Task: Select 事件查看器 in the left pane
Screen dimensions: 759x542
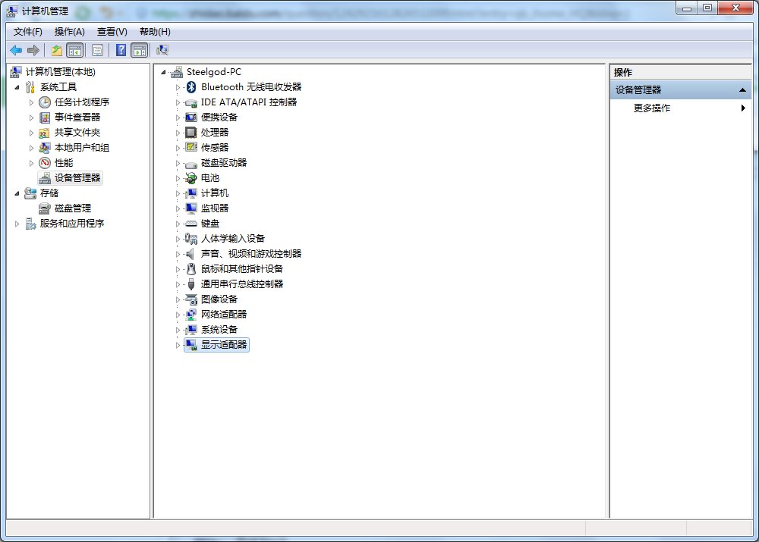Action: click(x=77, y=117)
